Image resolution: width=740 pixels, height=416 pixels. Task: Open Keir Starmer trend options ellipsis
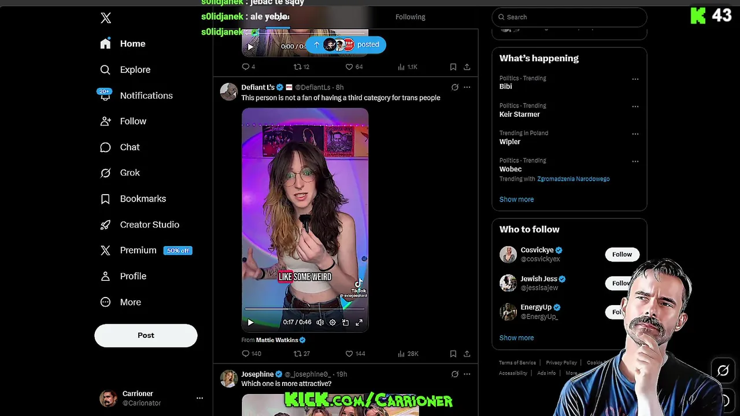635,106
